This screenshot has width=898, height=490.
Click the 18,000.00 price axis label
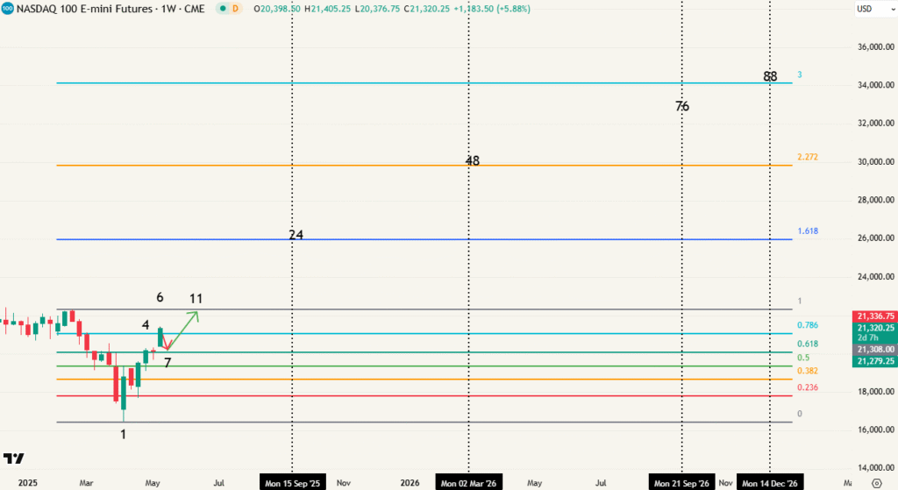(x=876, y=392)
